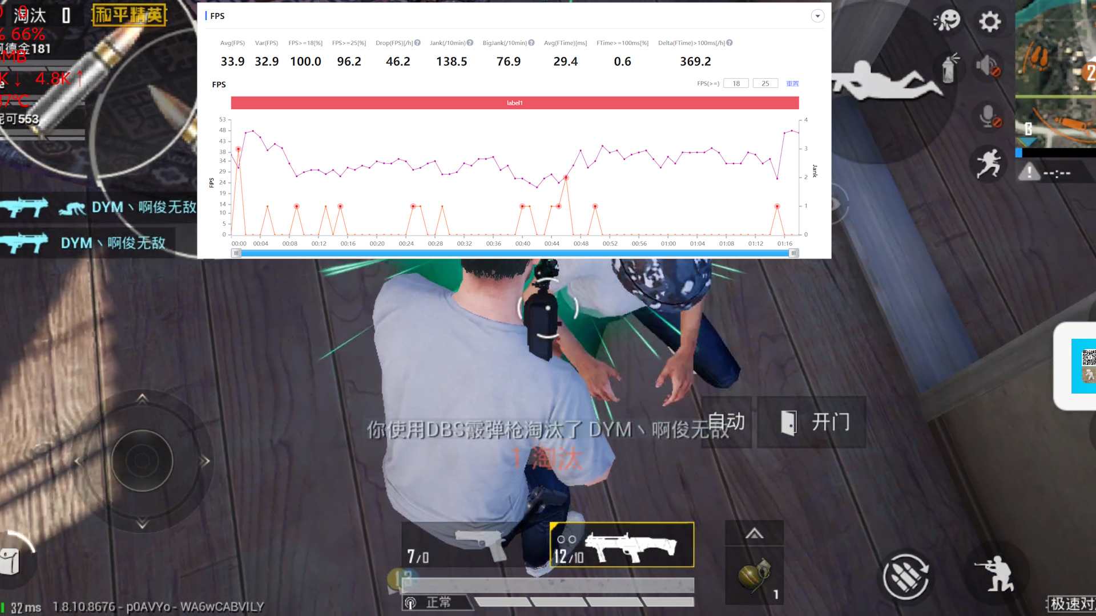Select the DBS shotgun weapon slot
Viewport: 1096px width, 616px height.
click(622, 545)
